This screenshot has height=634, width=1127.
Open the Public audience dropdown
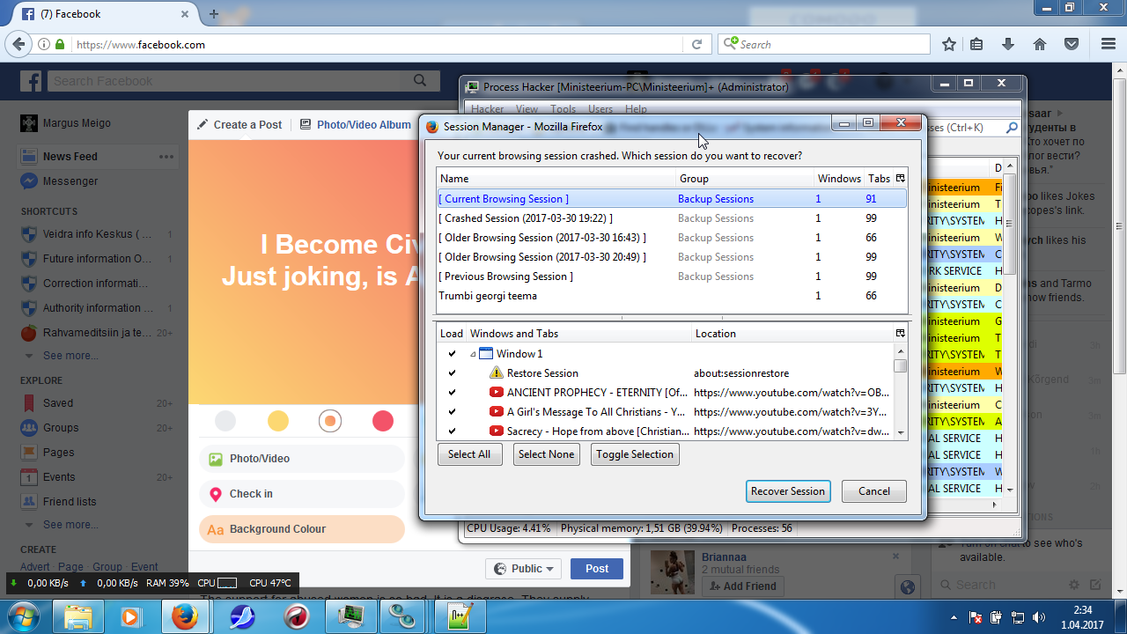click(x=523, y=569)
